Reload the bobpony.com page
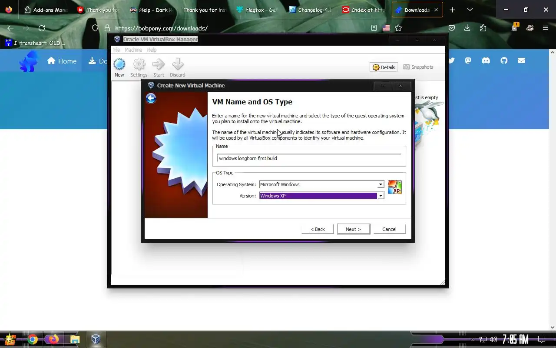556x348 pixels. coord(42,28)
